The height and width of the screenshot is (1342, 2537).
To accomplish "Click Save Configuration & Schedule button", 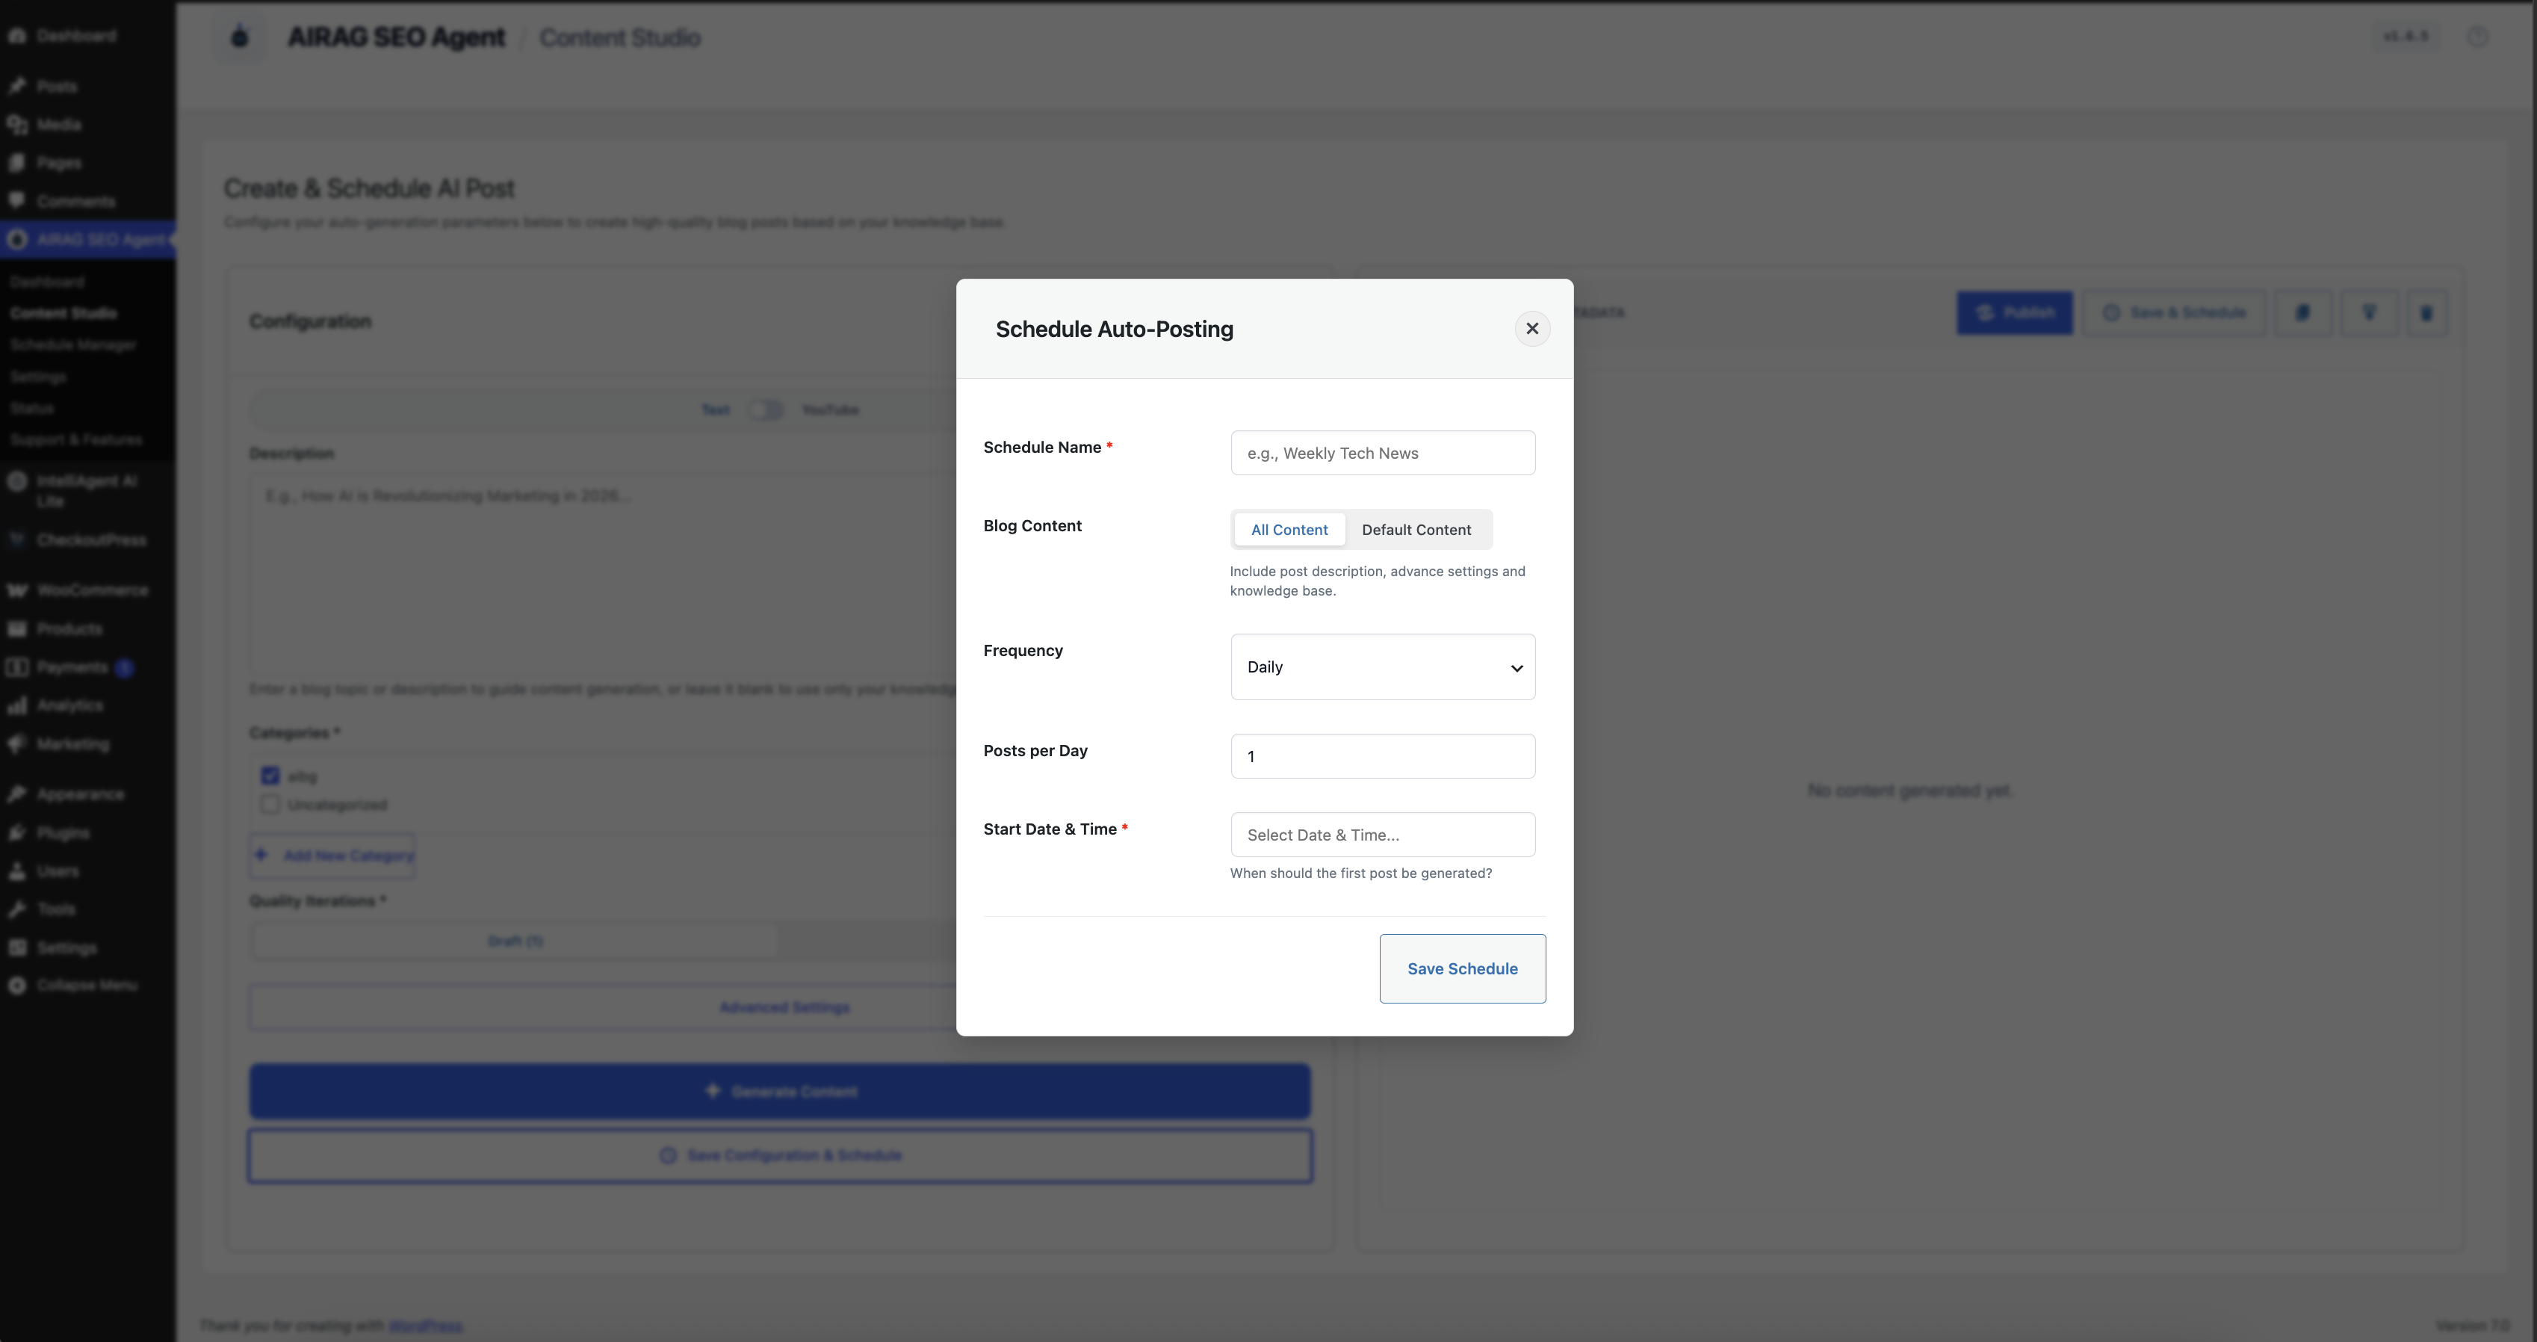I will (780, 1154).
